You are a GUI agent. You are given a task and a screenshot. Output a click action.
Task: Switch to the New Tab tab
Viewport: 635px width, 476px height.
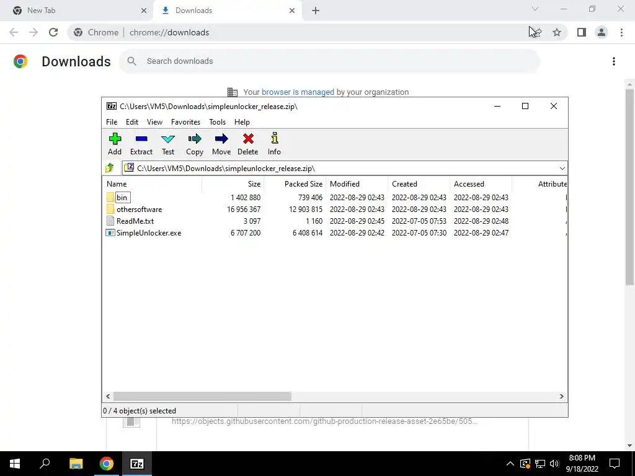pyautogui.click(x=77, y=11)
